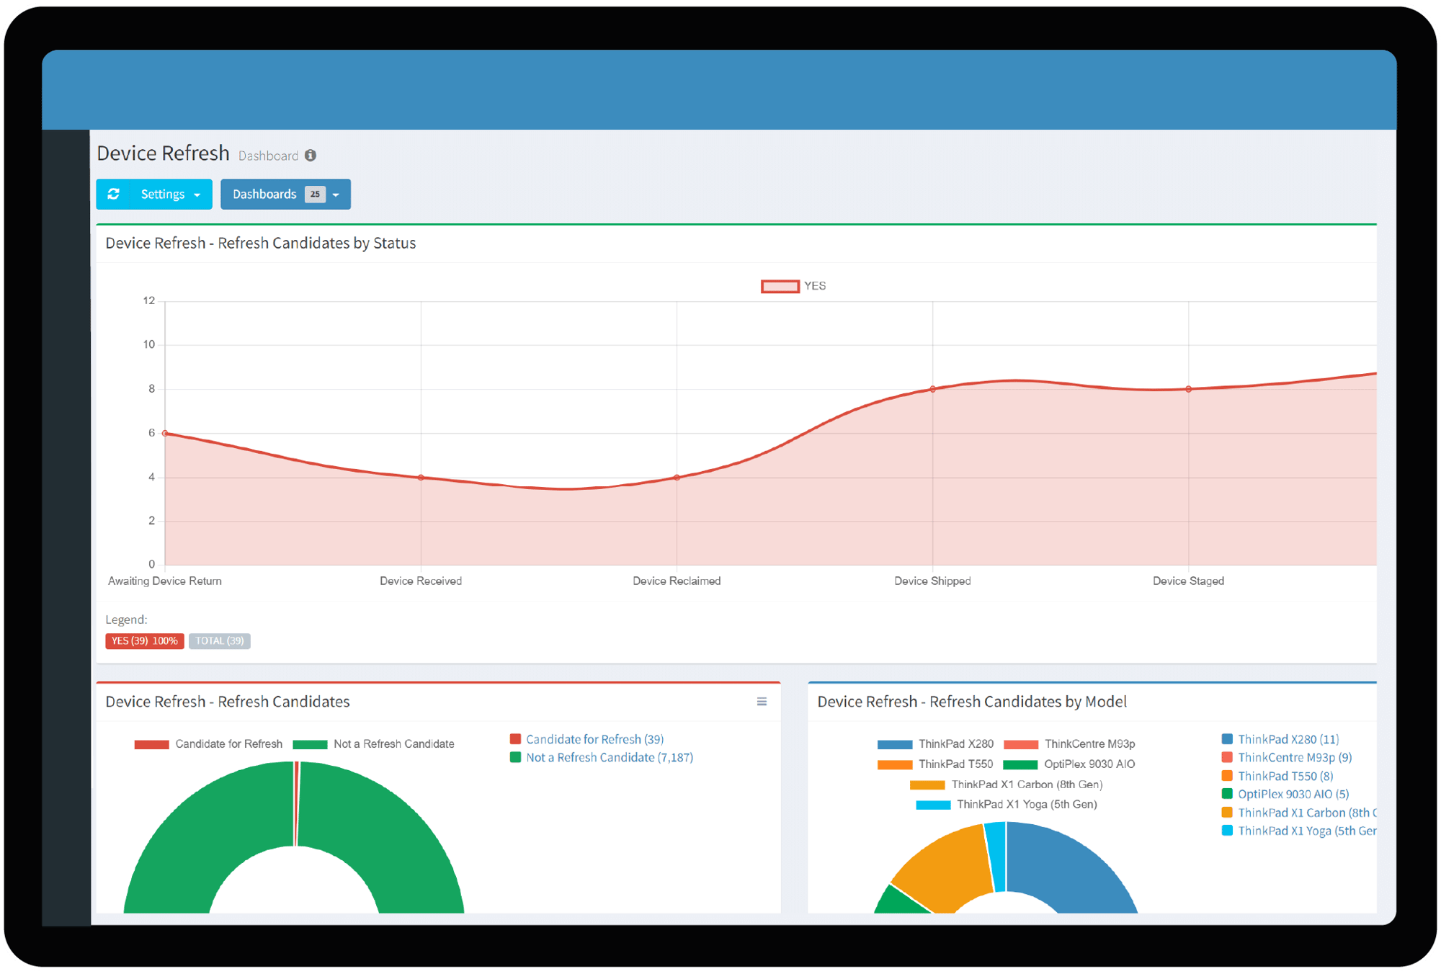Screen dimensions: 1441x974
Task: Toggle ThinkPad X280 chart legend item
Action: point(935,744)
